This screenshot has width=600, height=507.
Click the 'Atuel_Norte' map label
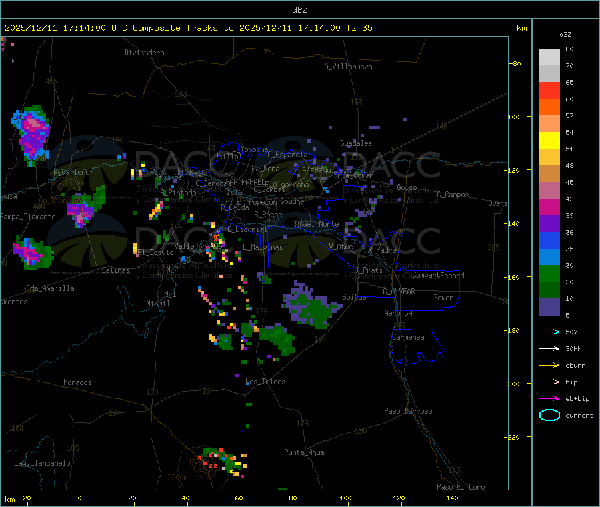click(x=317, y=224)
